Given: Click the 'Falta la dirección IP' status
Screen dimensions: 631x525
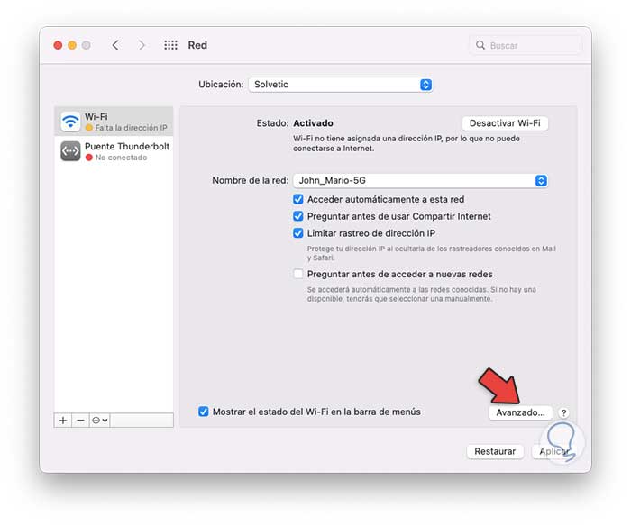Looking at the screenshot, I should (131, 128).
